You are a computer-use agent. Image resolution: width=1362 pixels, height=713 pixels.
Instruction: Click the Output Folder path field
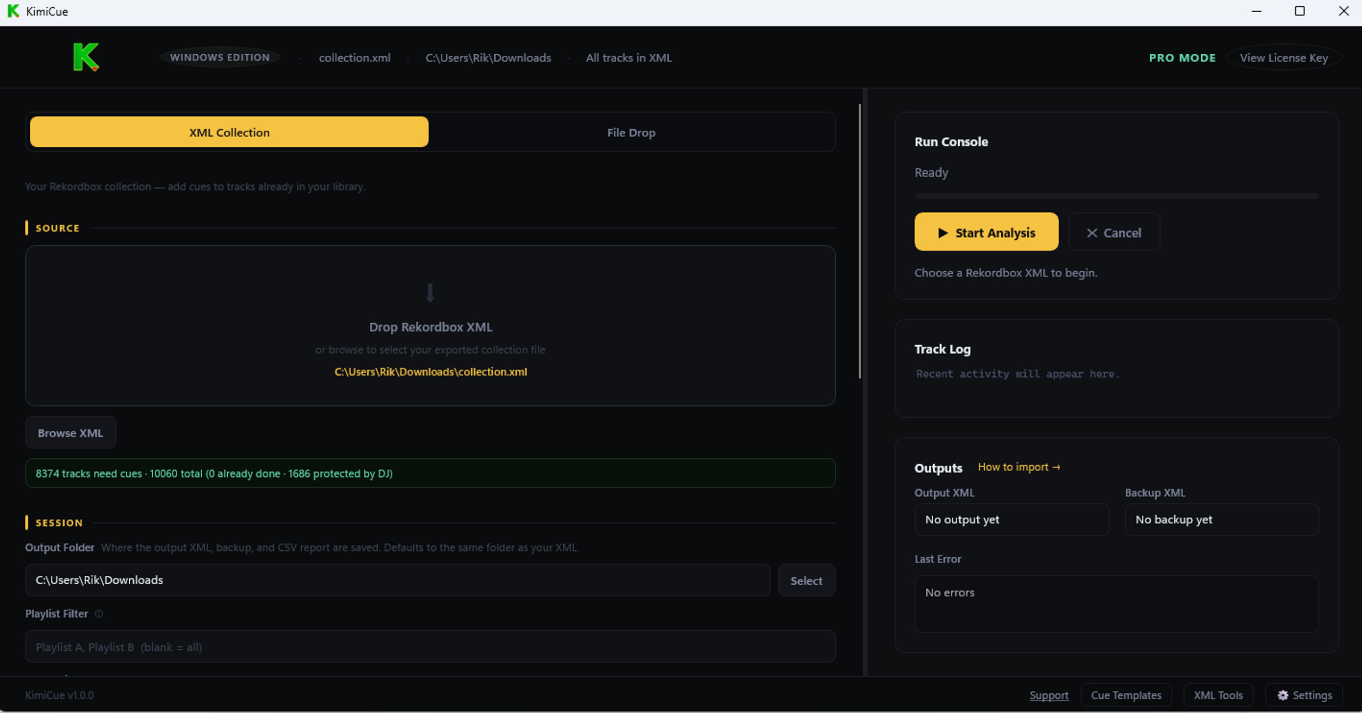click(x=397, y=580)
